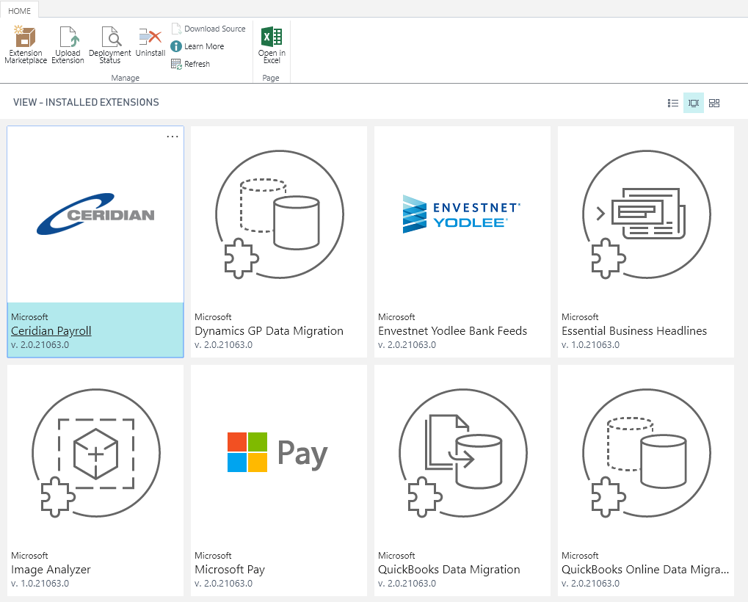Click Microsoft Pay version v. 2.0.21063.0

224,583
